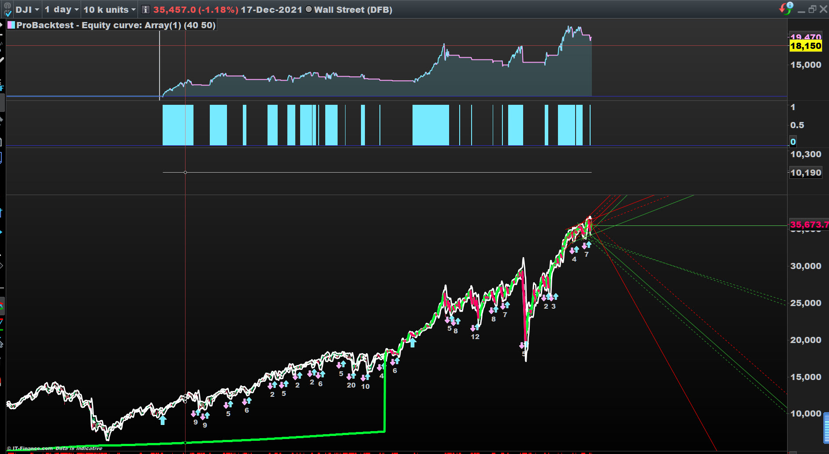Viewport: 829px width, 454px height.
Task: Click the red-green order arrows icon
Action: tap(786, 8)
